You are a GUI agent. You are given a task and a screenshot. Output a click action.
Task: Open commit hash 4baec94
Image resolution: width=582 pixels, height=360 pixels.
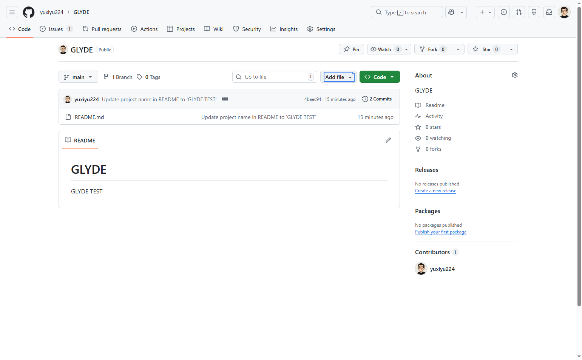(x=313, y=99)
